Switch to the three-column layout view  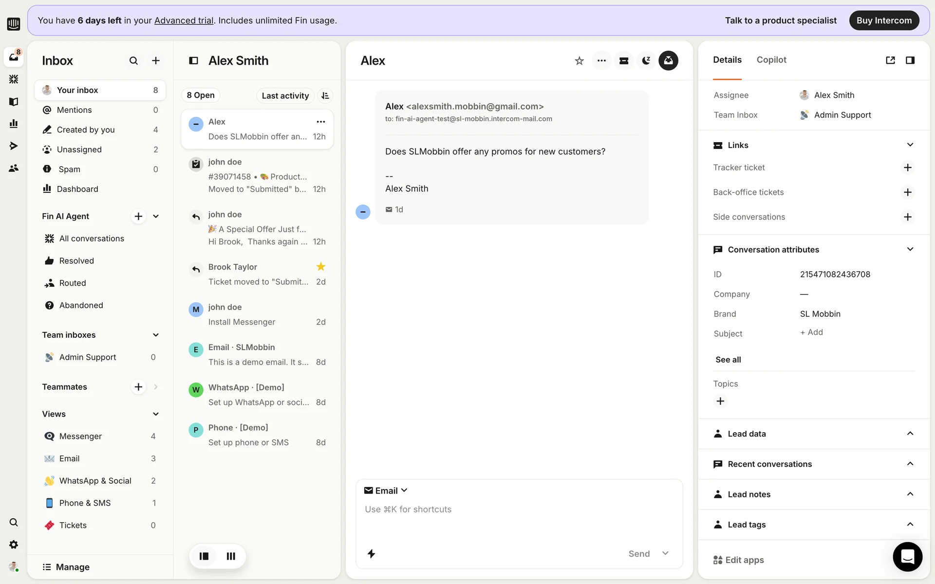(x=231, y=556)
